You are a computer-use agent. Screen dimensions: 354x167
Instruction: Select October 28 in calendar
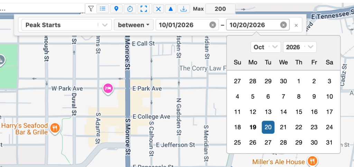tap(283, 143)
